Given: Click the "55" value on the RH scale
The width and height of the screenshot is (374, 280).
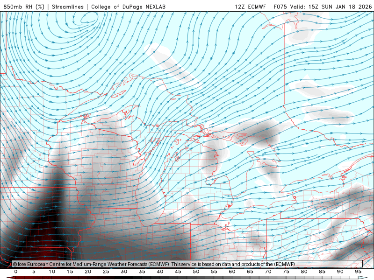Looking at the screenshot, I should pyautogui.click(x=214, y=272).
